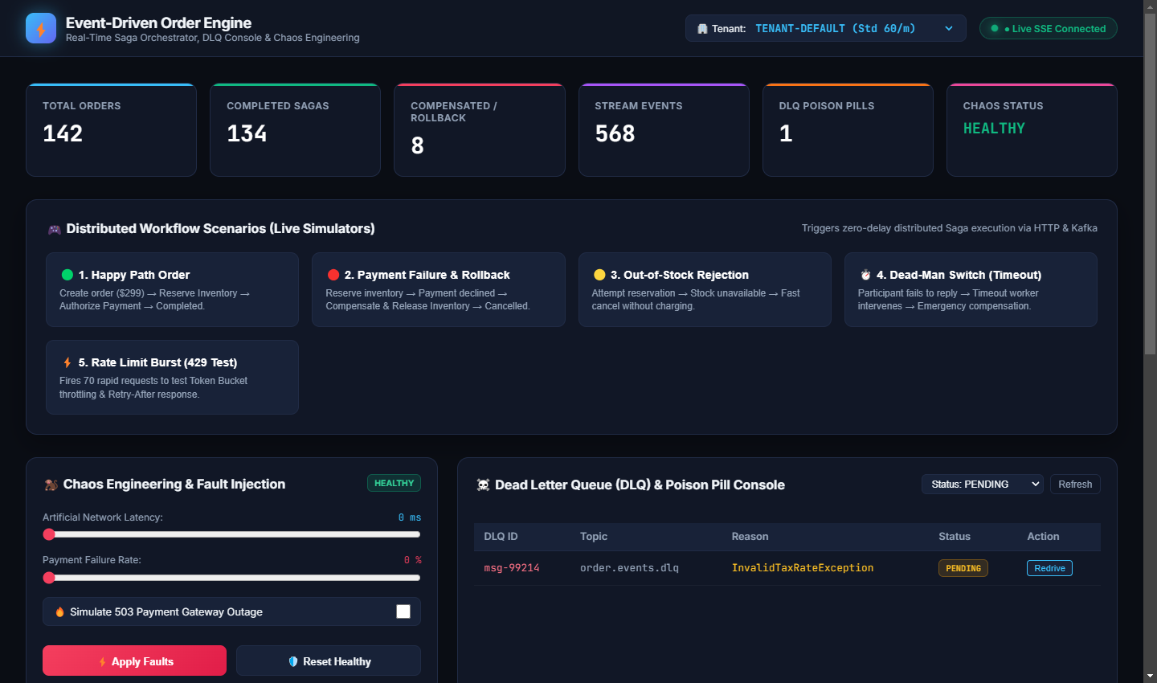Start the Dead-Man Switch Timeout scenario

[x=971, y=289]
